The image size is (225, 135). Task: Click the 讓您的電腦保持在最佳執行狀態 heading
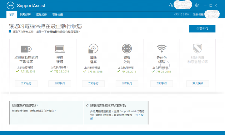45,26
